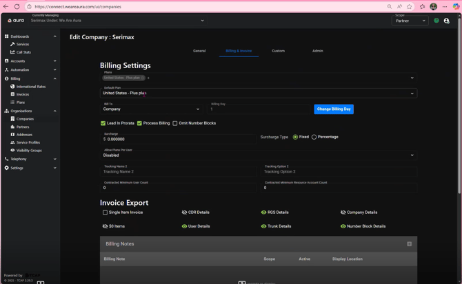
Task: Switch to the Admin tab
Action: 318,51
